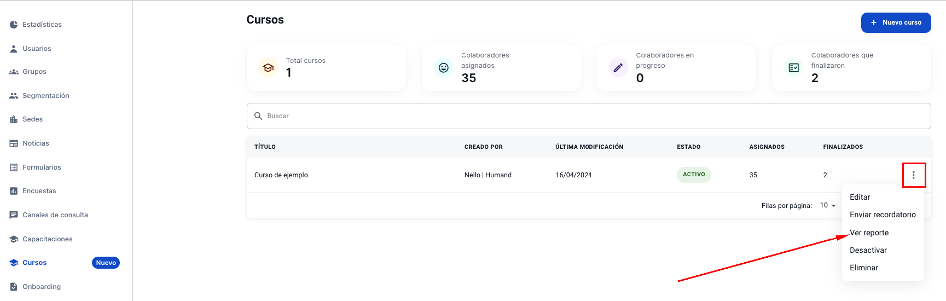Screen dimensions: 946x301
Task: Click the Noticias sidebar icon
Action: (x=14, y=143)
